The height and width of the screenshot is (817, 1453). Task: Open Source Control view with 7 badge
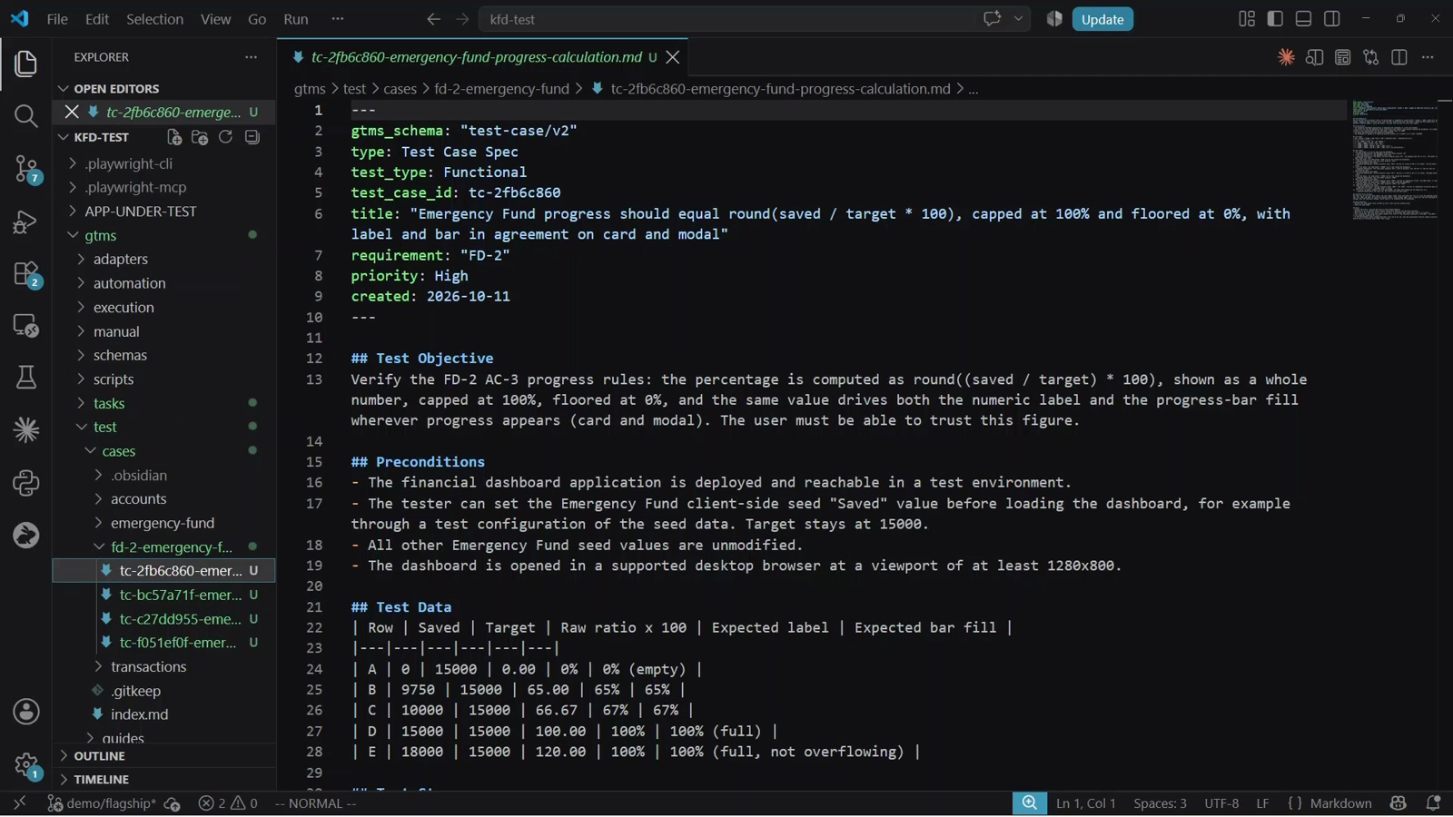coord(25,169)
